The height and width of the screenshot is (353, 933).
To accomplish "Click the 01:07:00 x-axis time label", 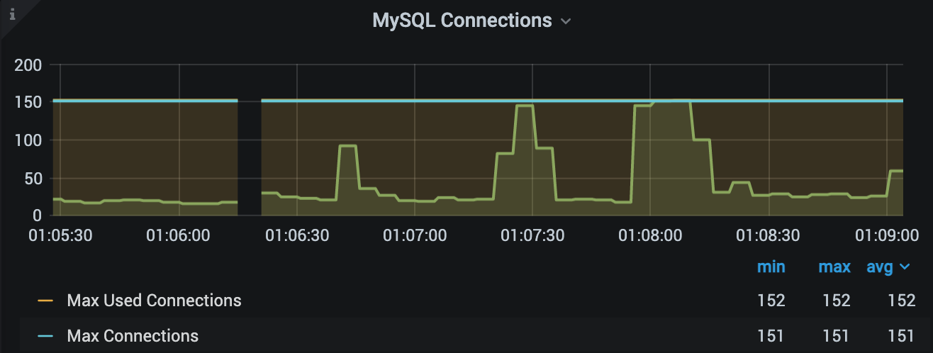I will 415,235.
